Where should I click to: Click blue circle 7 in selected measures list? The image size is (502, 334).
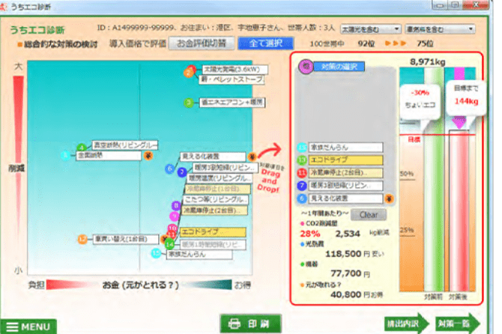(302, 186)
